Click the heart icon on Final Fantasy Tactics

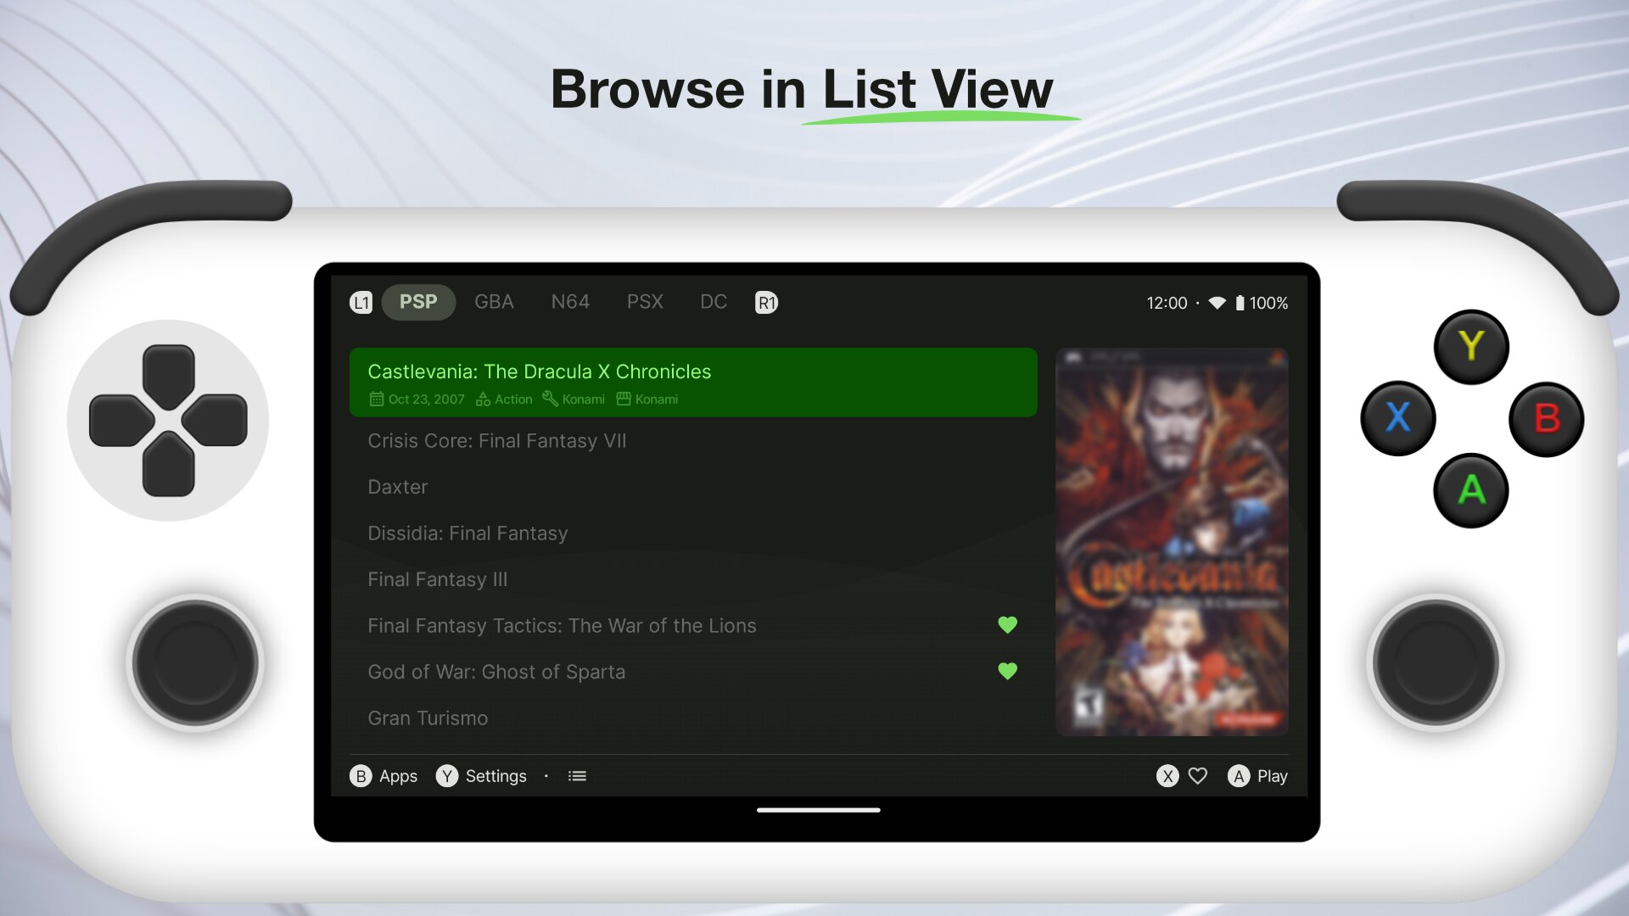(x=1007, y=624)
